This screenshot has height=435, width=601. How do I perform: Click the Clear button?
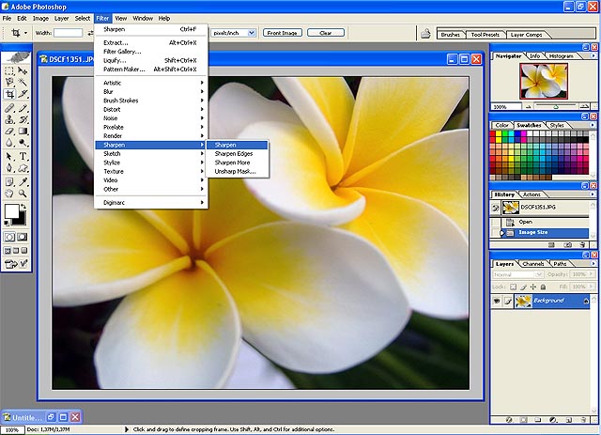click(x=326, y=33)
